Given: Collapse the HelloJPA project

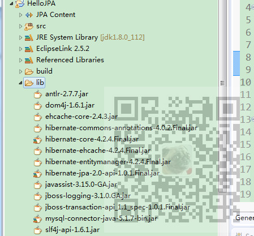Looking at the screenshot, I should 11,3.
